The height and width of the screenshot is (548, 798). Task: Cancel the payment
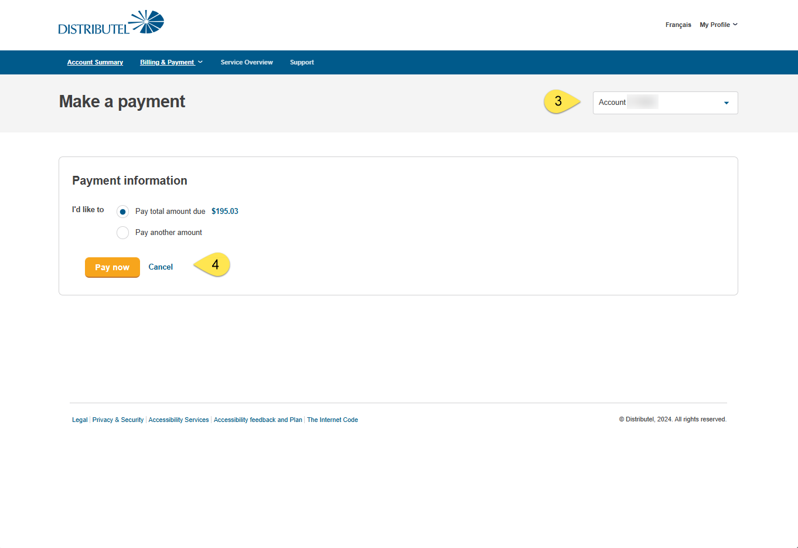161,267
